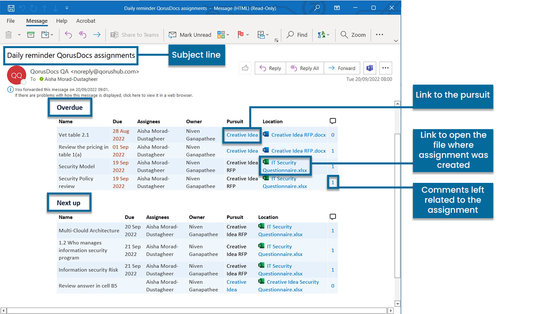Click the thumbs-up Like button
Image resolution: width=541 pixels, height=314 pixels.
245,68
